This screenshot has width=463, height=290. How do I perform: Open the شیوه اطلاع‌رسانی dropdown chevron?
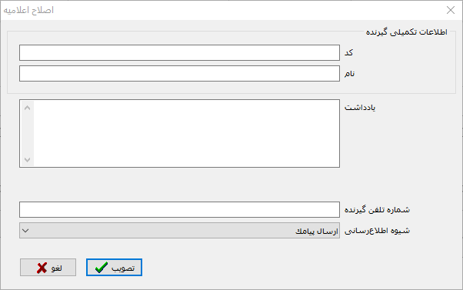click(x=25, y=230)
